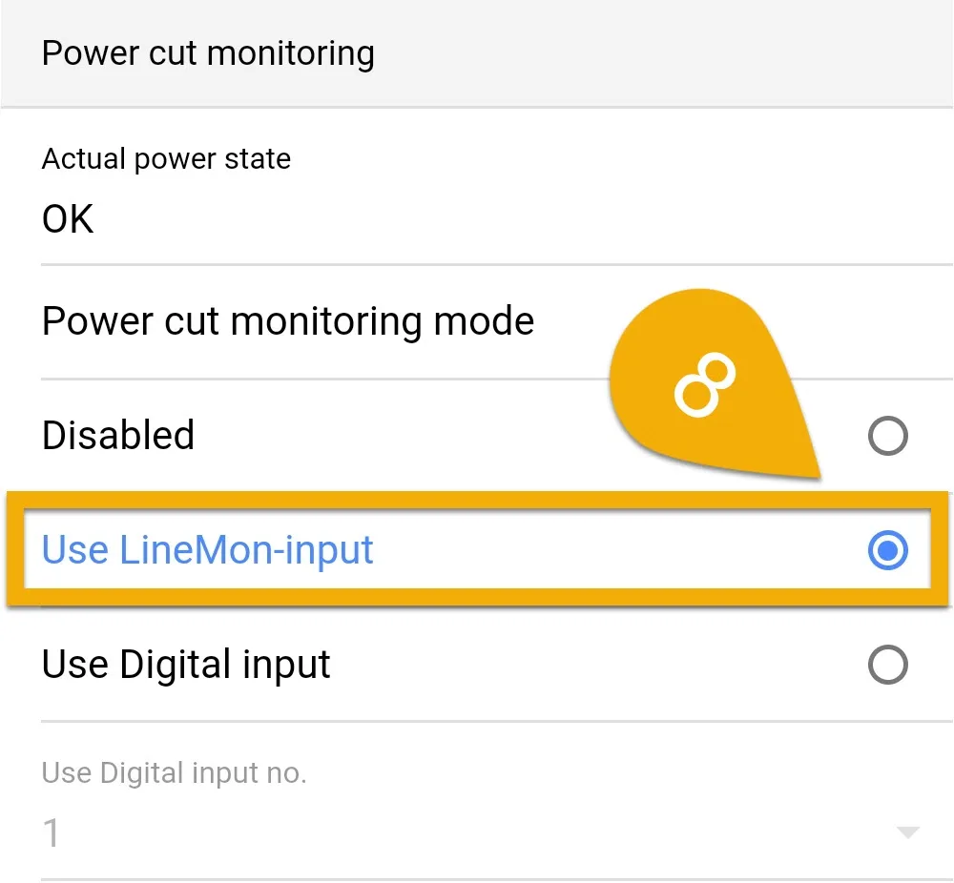Click the Power cut monitoring title
The image size is (954, 883).
[208, 53]
